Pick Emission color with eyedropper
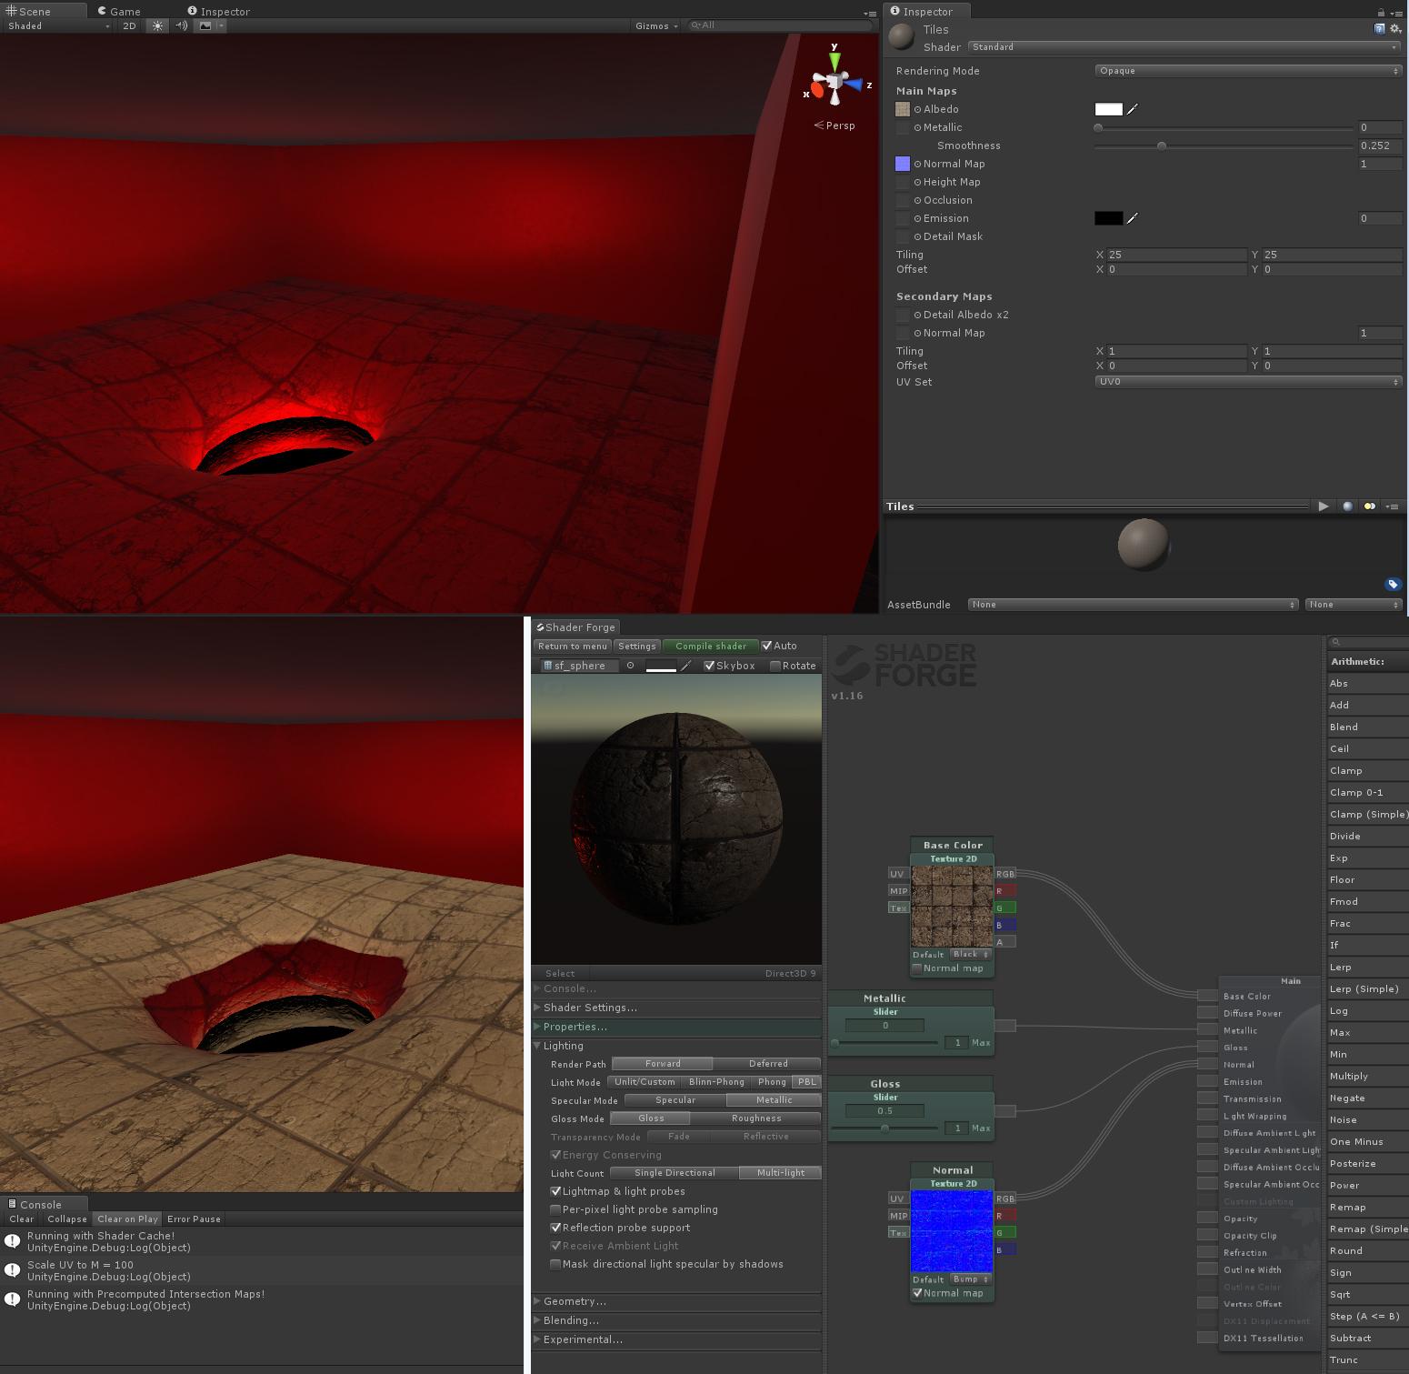1409x1374 pixels. (x=1133, y=218)
